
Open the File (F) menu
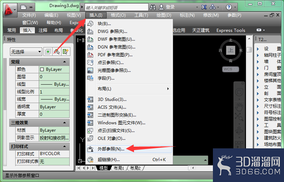29,15
